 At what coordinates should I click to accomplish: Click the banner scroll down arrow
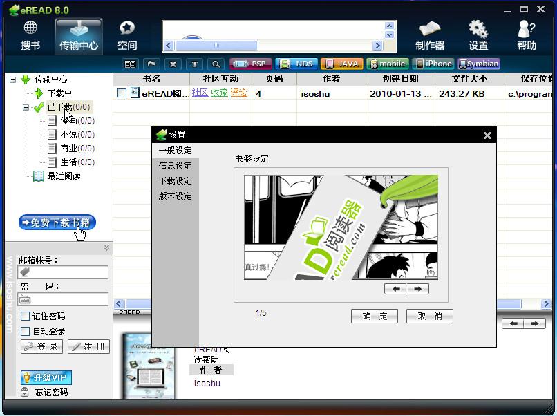coord(389,35)
